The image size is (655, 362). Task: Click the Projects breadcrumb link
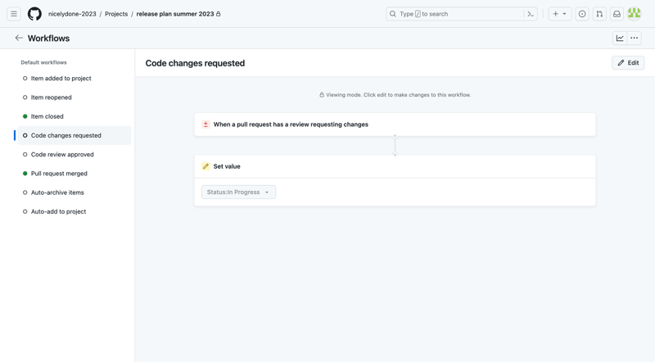click(x=116, y=14)
